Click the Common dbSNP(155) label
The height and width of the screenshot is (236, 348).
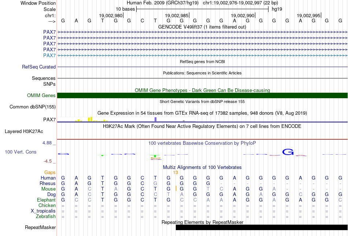pos(33,107)
